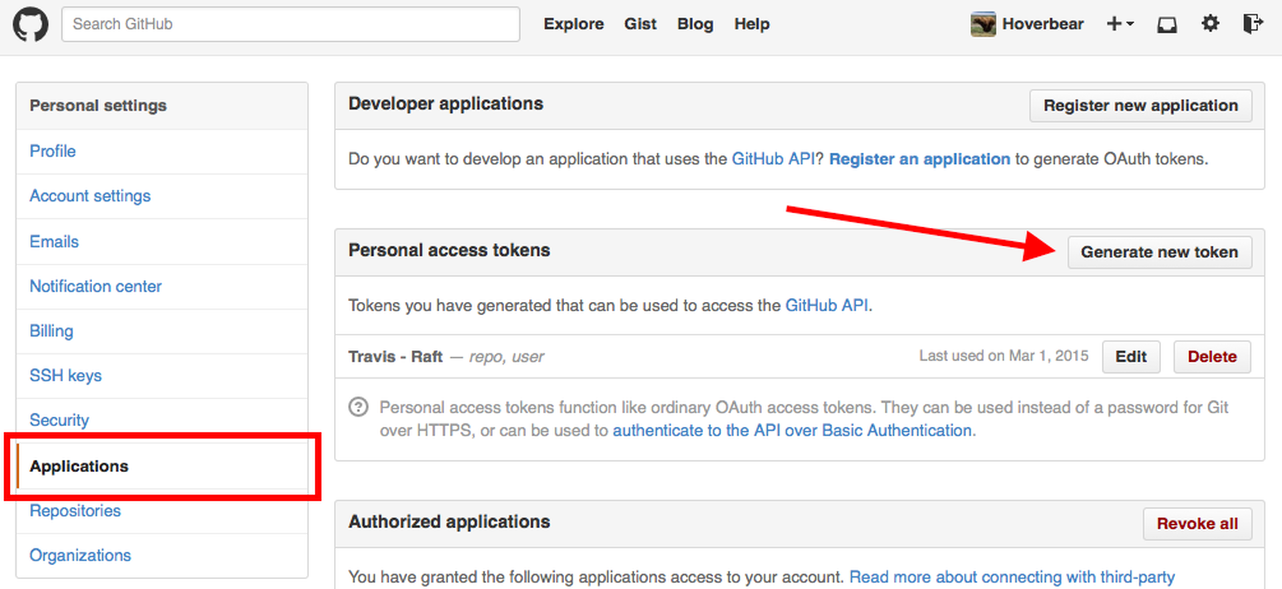This screenshot has height=589, width=1282.
Task: Open SSH keys in sidebar
Action: 65,375
